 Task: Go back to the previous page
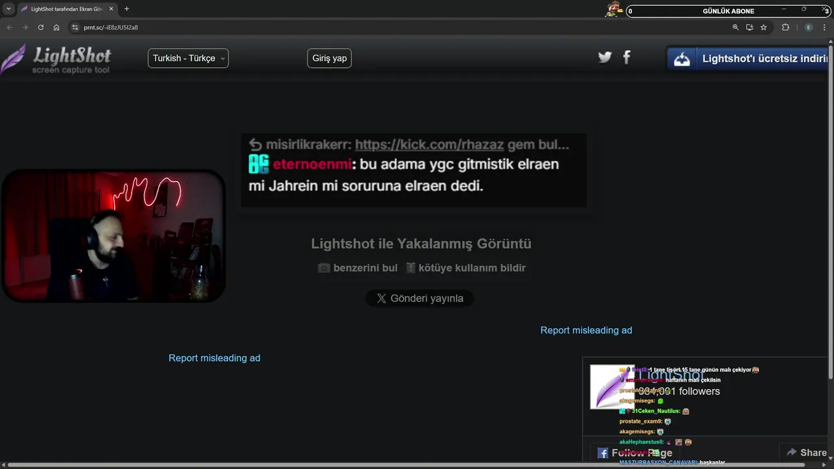pyautogui.click(x=9, y=27)
